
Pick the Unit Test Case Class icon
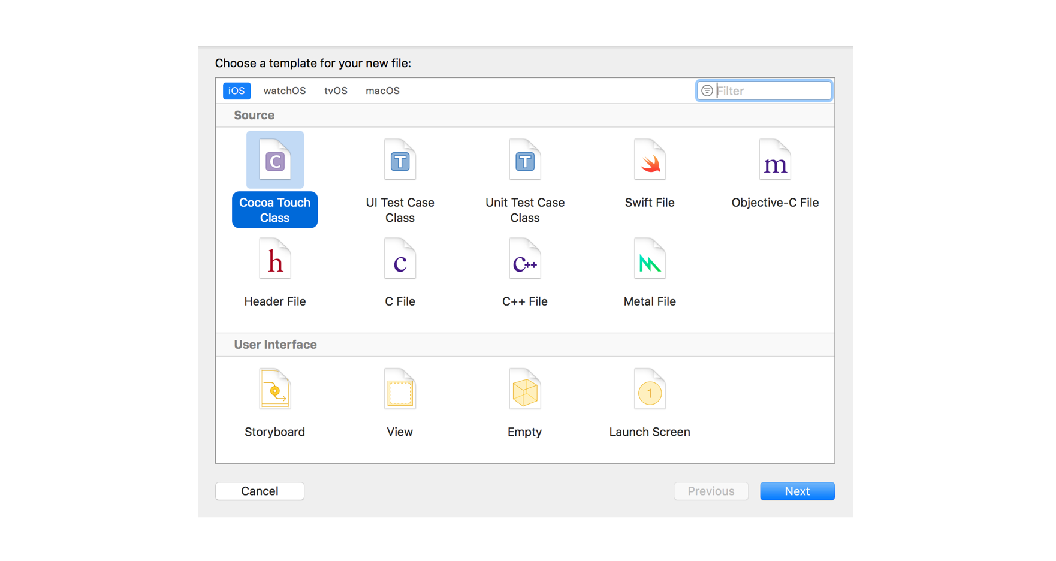[525, 159]
